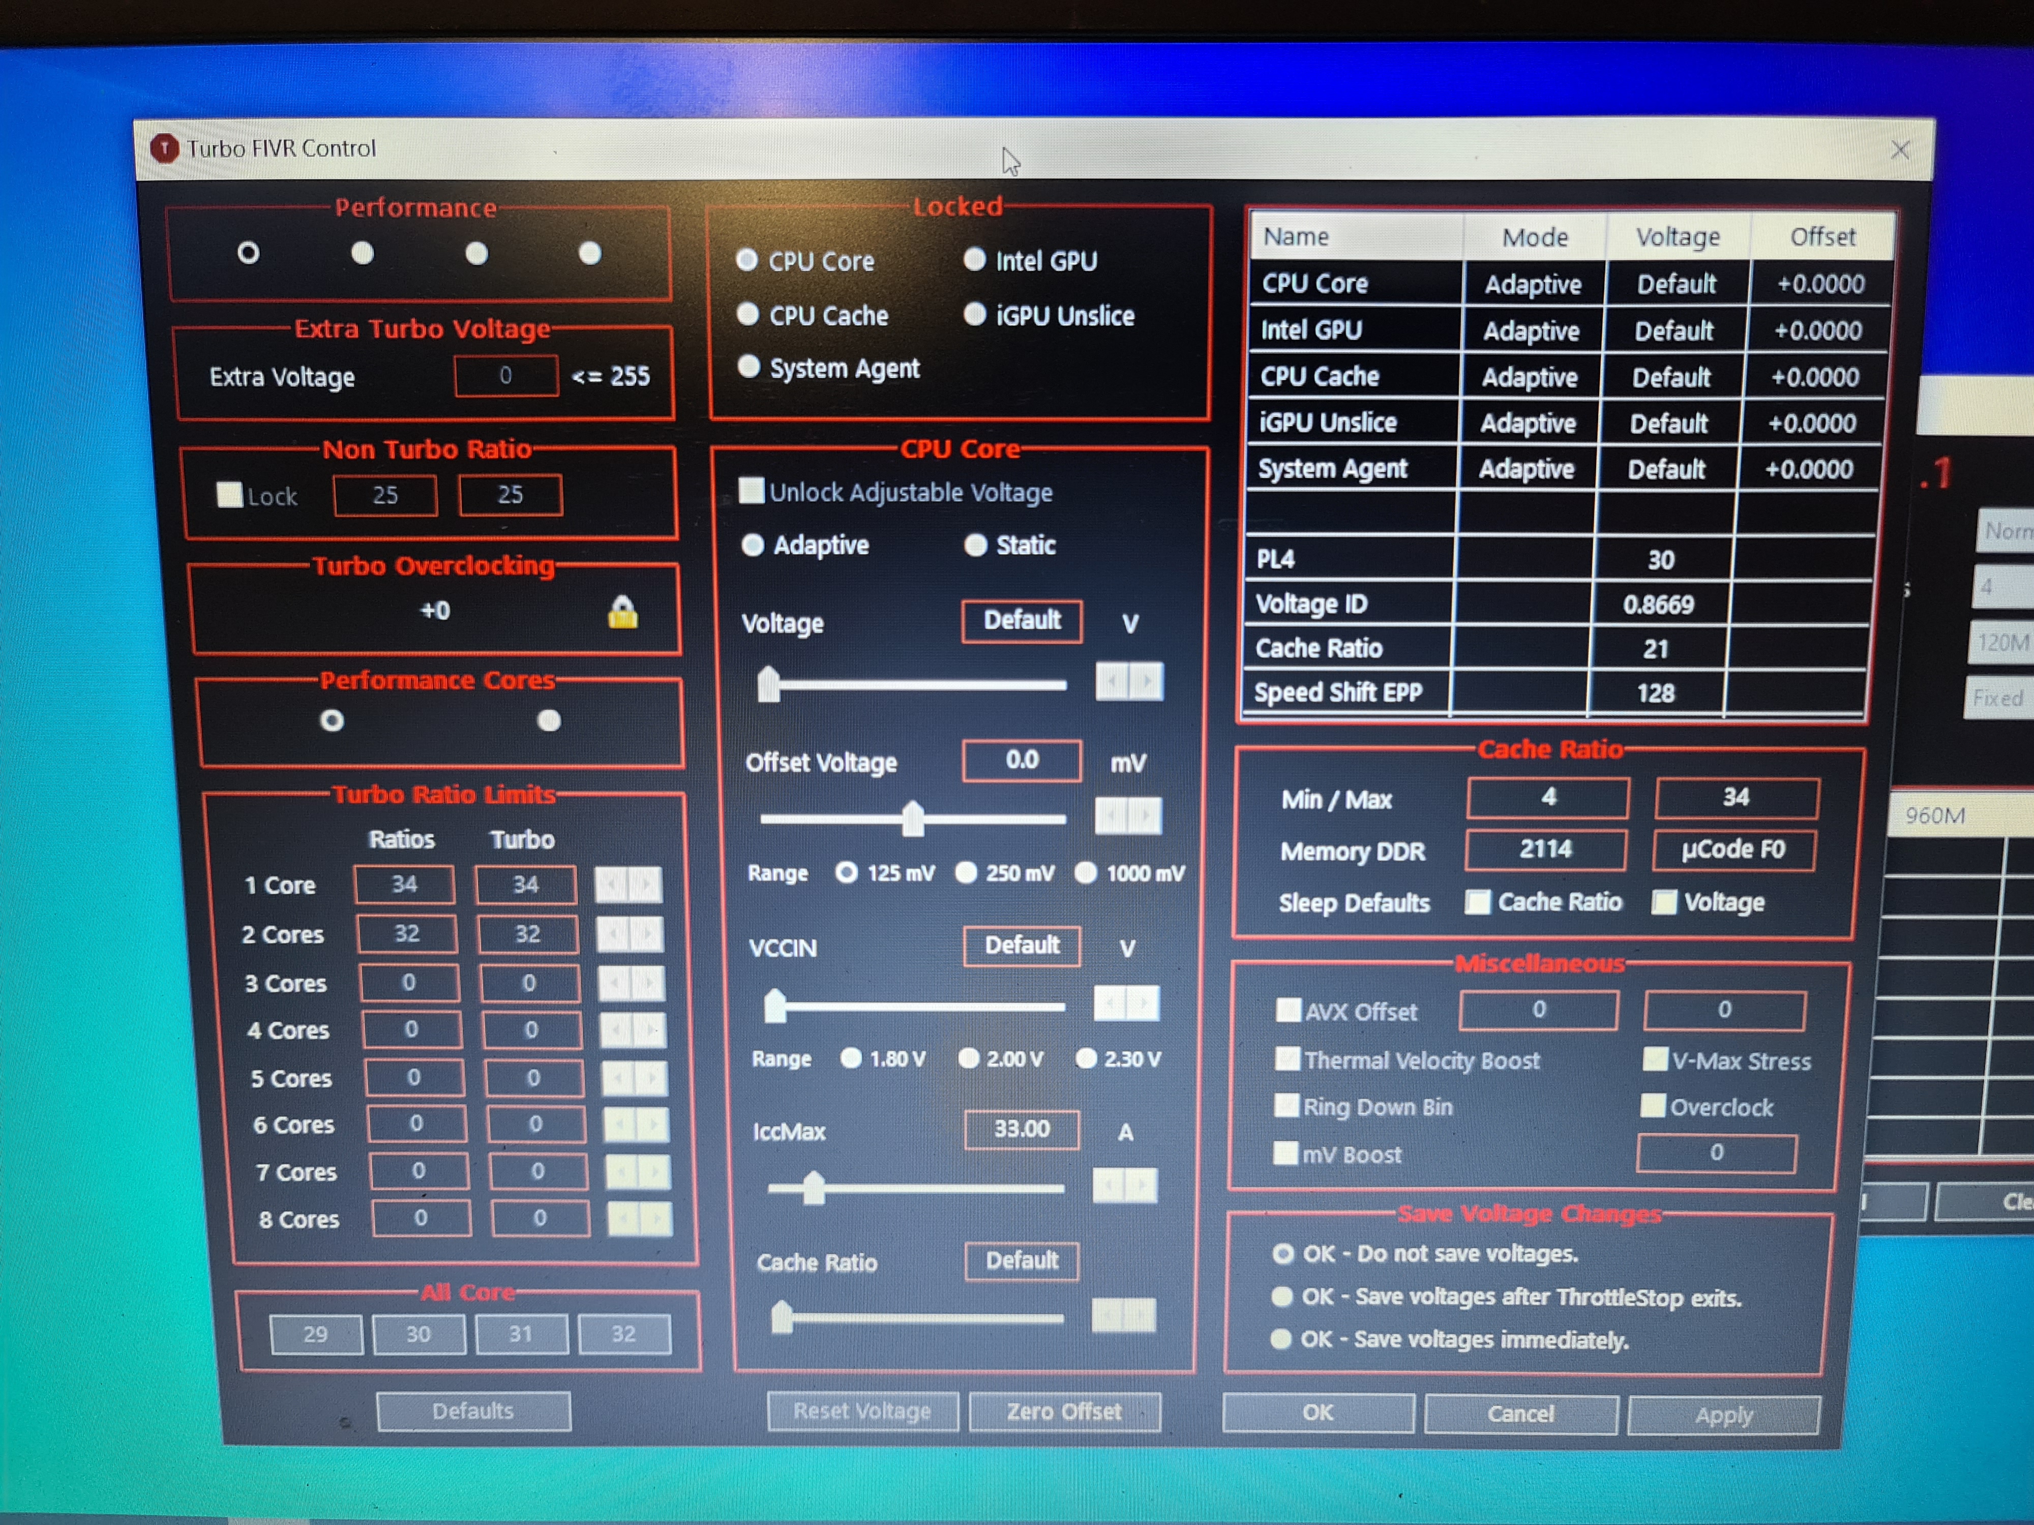Click All Core 32 button
The height and width of the screenshot is (1525, 2034).
624,1334
